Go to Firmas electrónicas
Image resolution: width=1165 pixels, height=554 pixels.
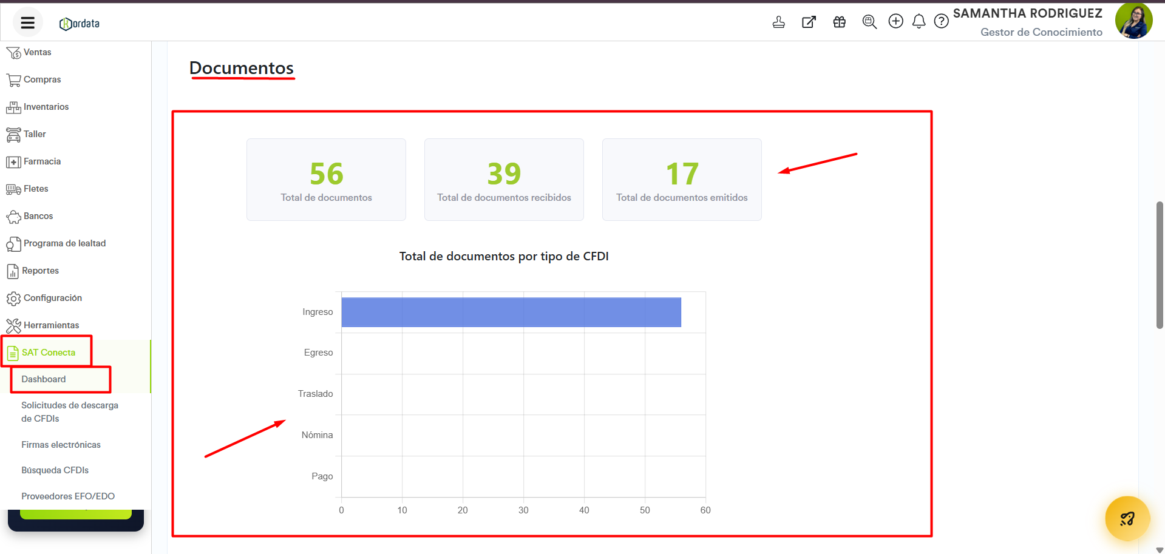pyautogui.click(x=61, y=445)
